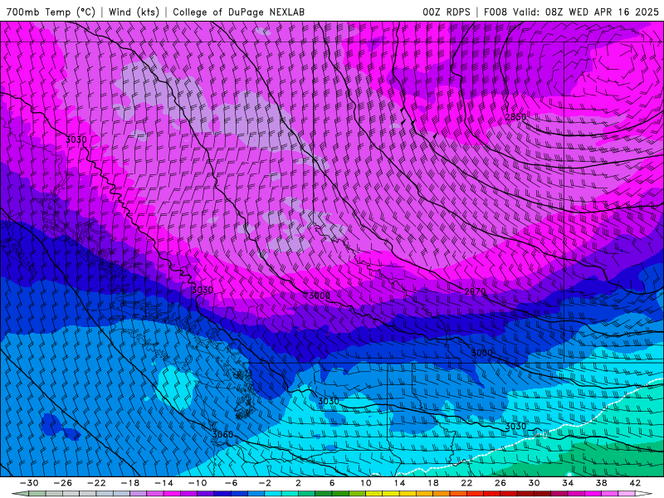Click the "F008 Valid: 08Z WED APR 16 2025" text
Image resolution: width=664 pixels, height=498 pixels.
571,12
